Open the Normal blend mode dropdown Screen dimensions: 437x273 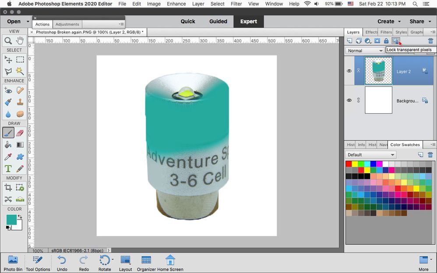[365, 51]
